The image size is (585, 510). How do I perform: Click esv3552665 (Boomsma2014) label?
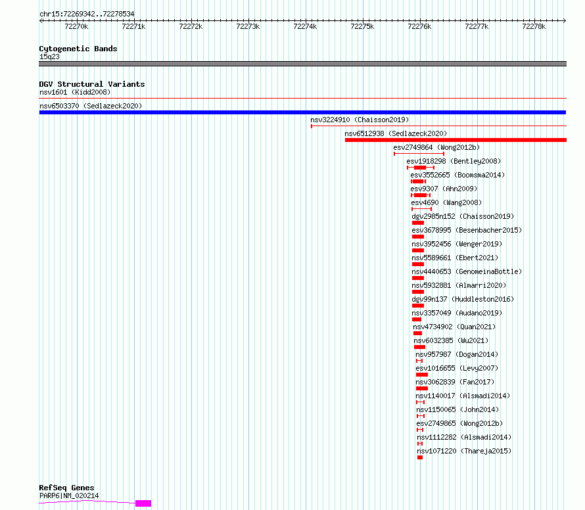coord(457,175)
